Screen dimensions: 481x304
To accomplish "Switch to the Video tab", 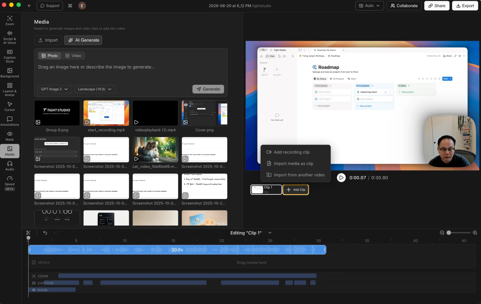I will coord(73,56).
